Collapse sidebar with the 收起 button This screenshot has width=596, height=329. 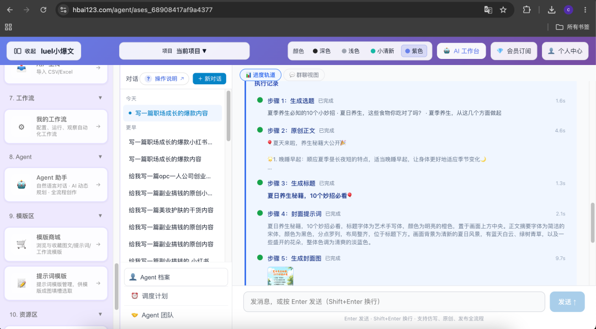(x=25, y=51)
